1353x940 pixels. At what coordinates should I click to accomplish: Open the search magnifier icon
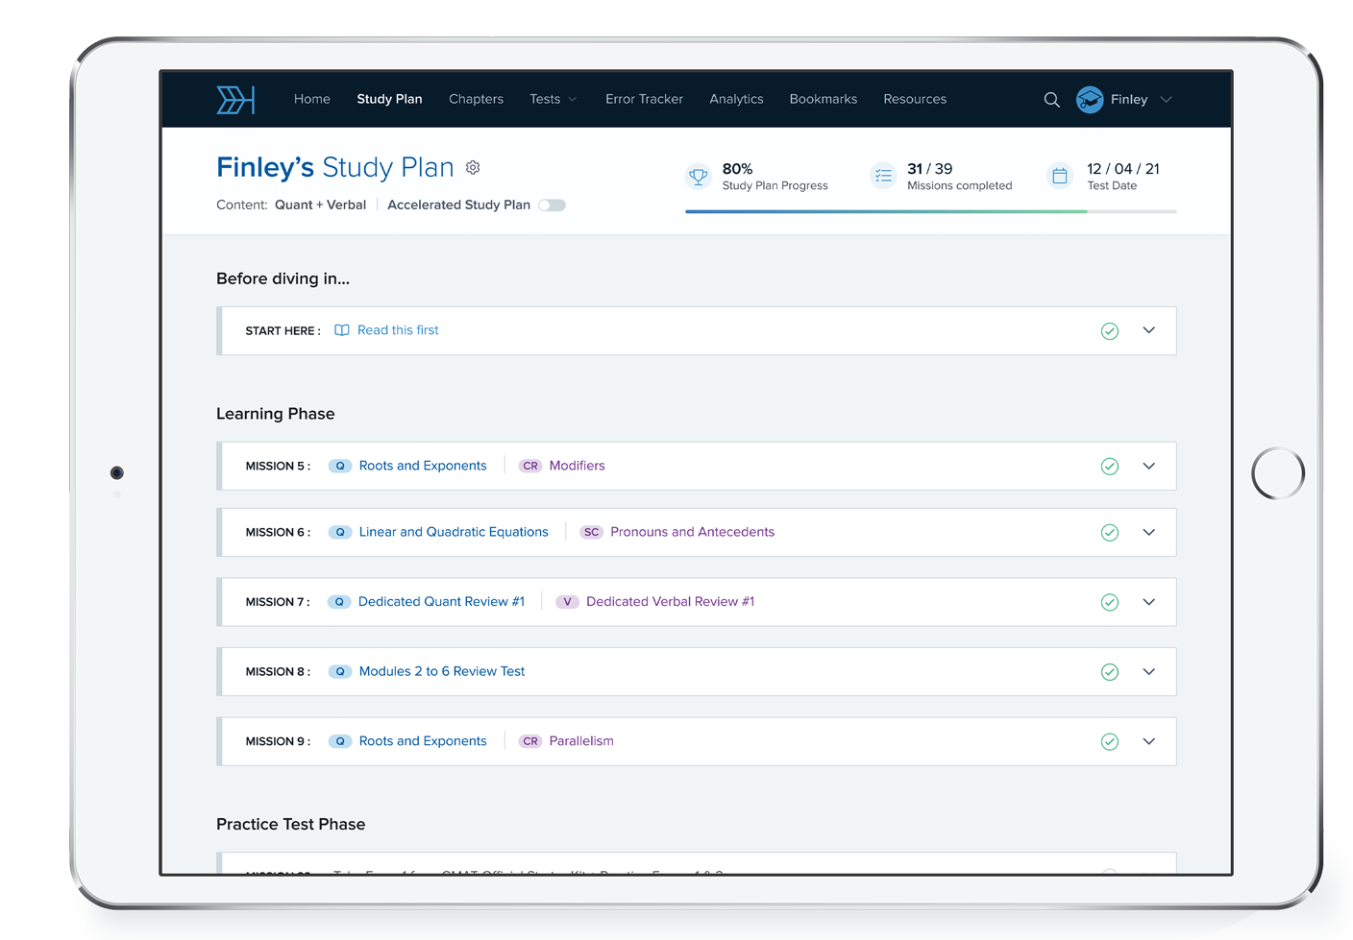click(1051, 100)
